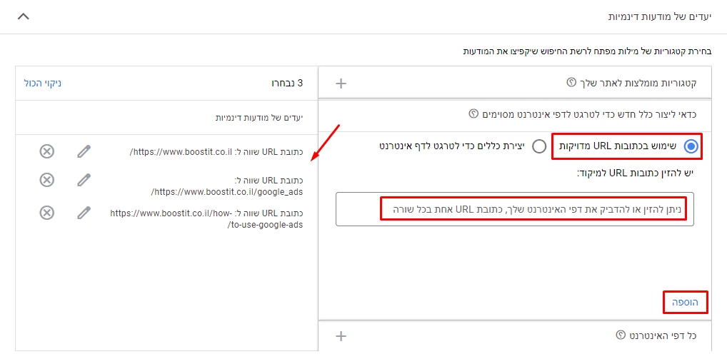The height and width of the screenshot is (359, 727).
Task: Click the URL entry text box
Action: (515, 209)
